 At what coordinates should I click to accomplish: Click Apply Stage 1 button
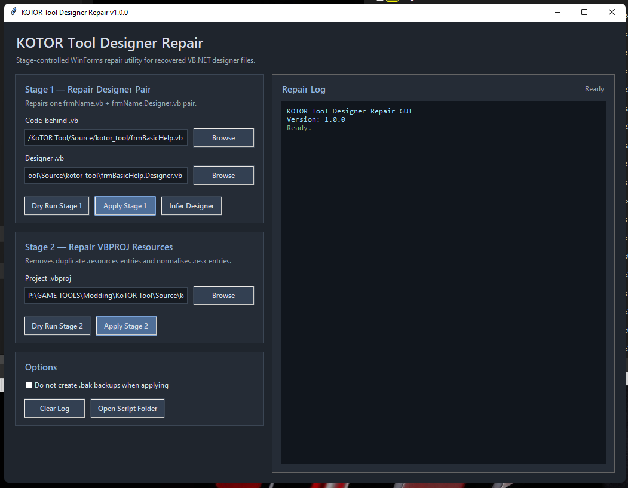tap(125, 206)
